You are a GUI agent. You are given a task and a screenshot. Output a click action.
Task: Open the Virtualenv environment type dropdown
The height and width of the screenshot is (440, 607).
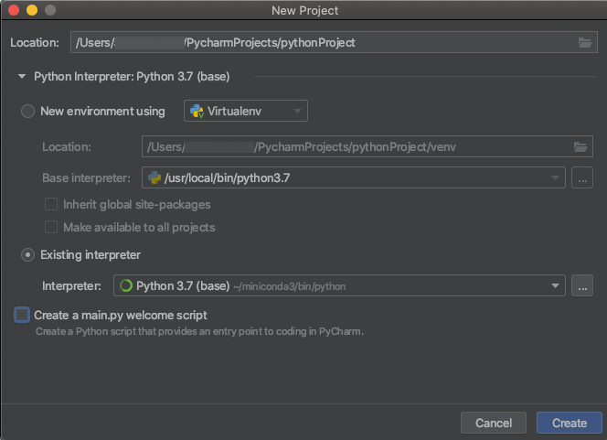(246, 111)
